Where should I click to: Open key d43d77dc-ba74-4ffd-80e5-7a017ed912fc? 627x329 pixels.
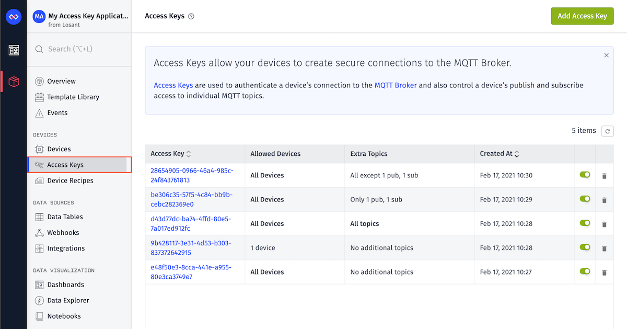(191, 223)
